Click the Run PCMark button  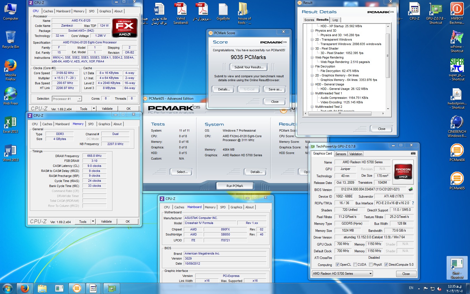(235, 186)
